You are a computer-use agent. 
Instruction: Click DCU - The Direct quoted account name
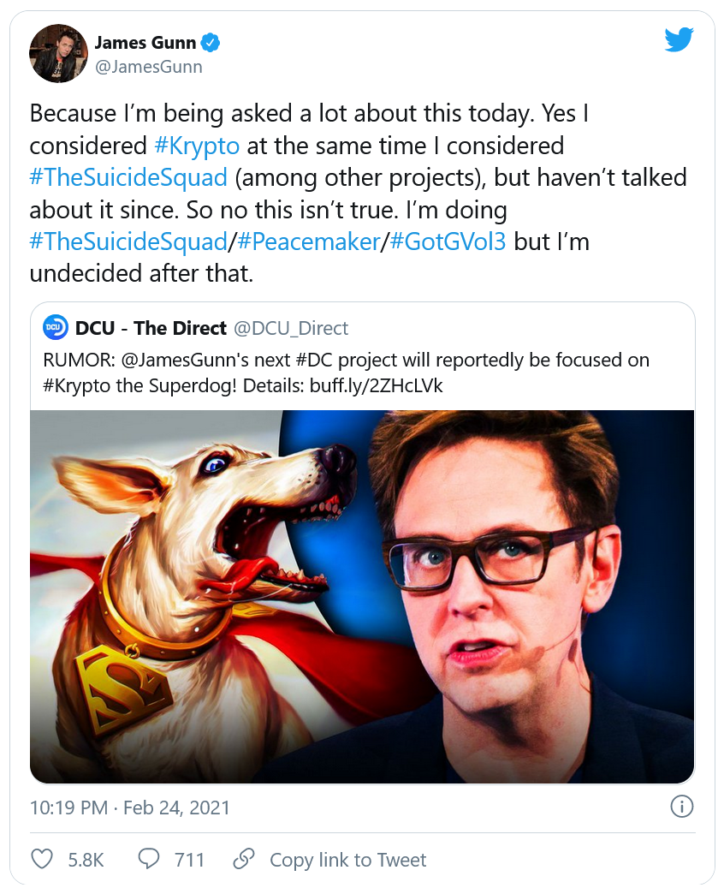151,328
